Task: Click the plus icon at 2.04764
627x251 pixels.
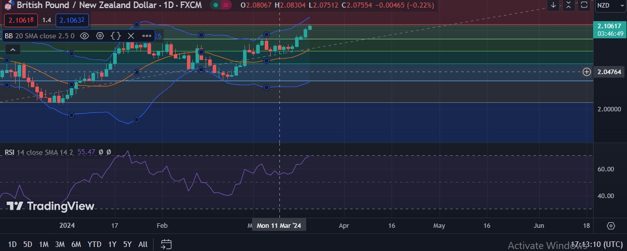Action: click(587, 72)
